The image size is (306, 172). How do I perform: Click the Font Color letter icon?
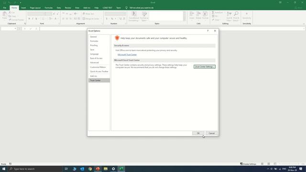(x=55, y=19)
